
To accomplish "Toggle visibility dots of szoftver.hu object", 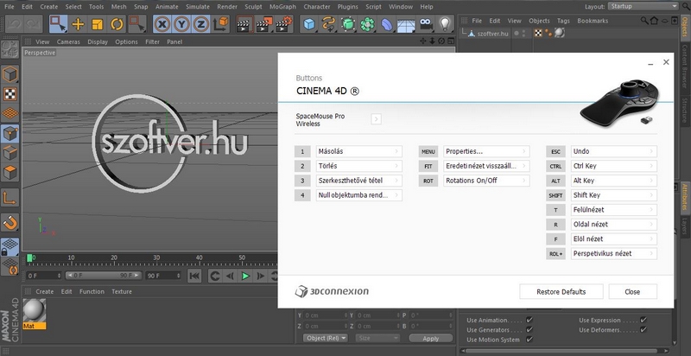I will pos(523,33).
